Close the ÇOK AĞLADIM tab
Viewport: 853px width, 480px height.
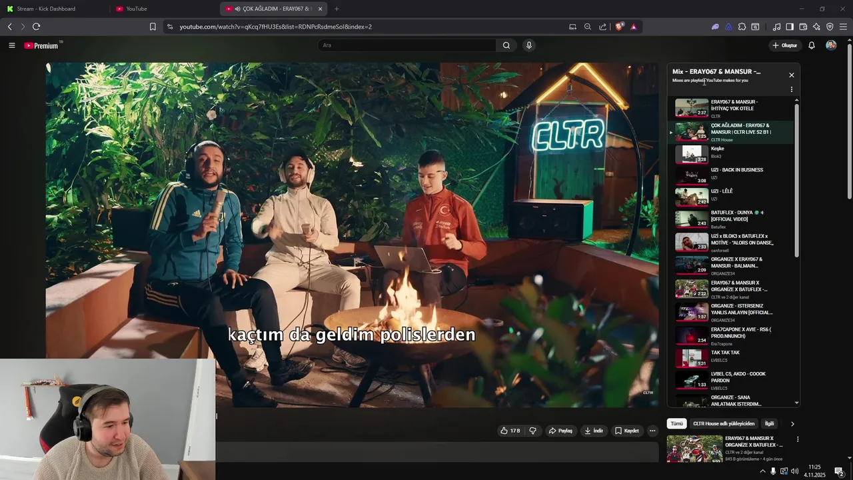[x=320, y=9]
